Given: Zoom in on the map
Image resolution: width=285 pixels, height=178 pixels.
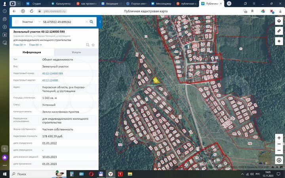Looking at the screenshot, I should (x=279, y=138).
